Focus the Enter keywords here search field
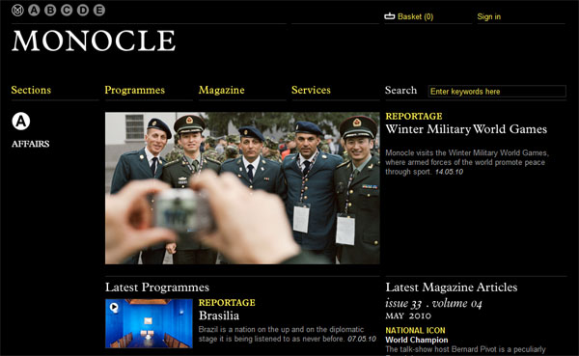579x356 pixels. coord(497,92)
